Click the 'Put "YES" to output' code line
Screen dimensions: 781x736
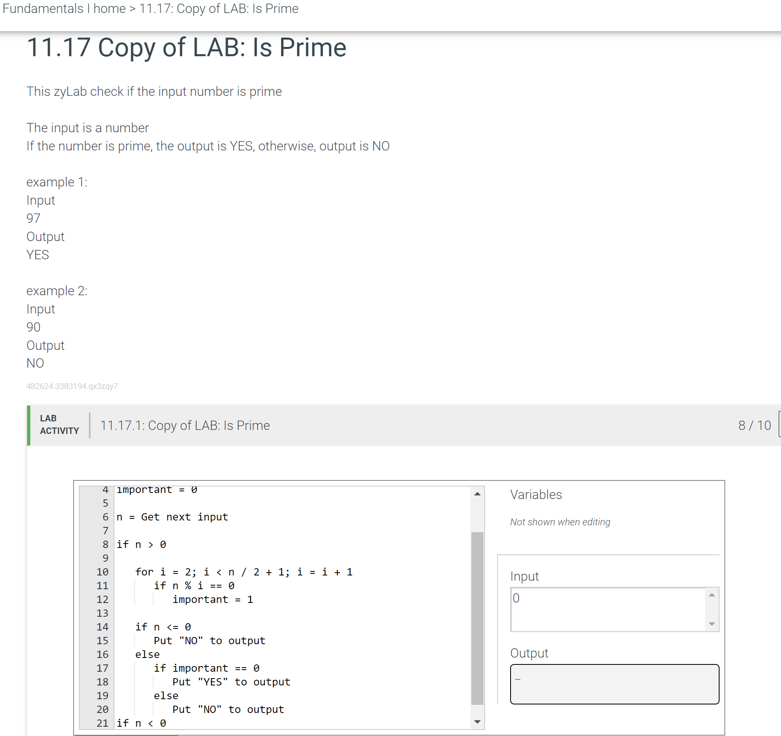(x=231, y=682)
